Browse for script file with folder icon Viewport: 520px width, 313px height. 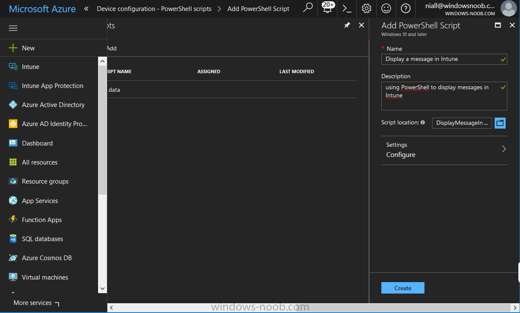pos(500,123)
